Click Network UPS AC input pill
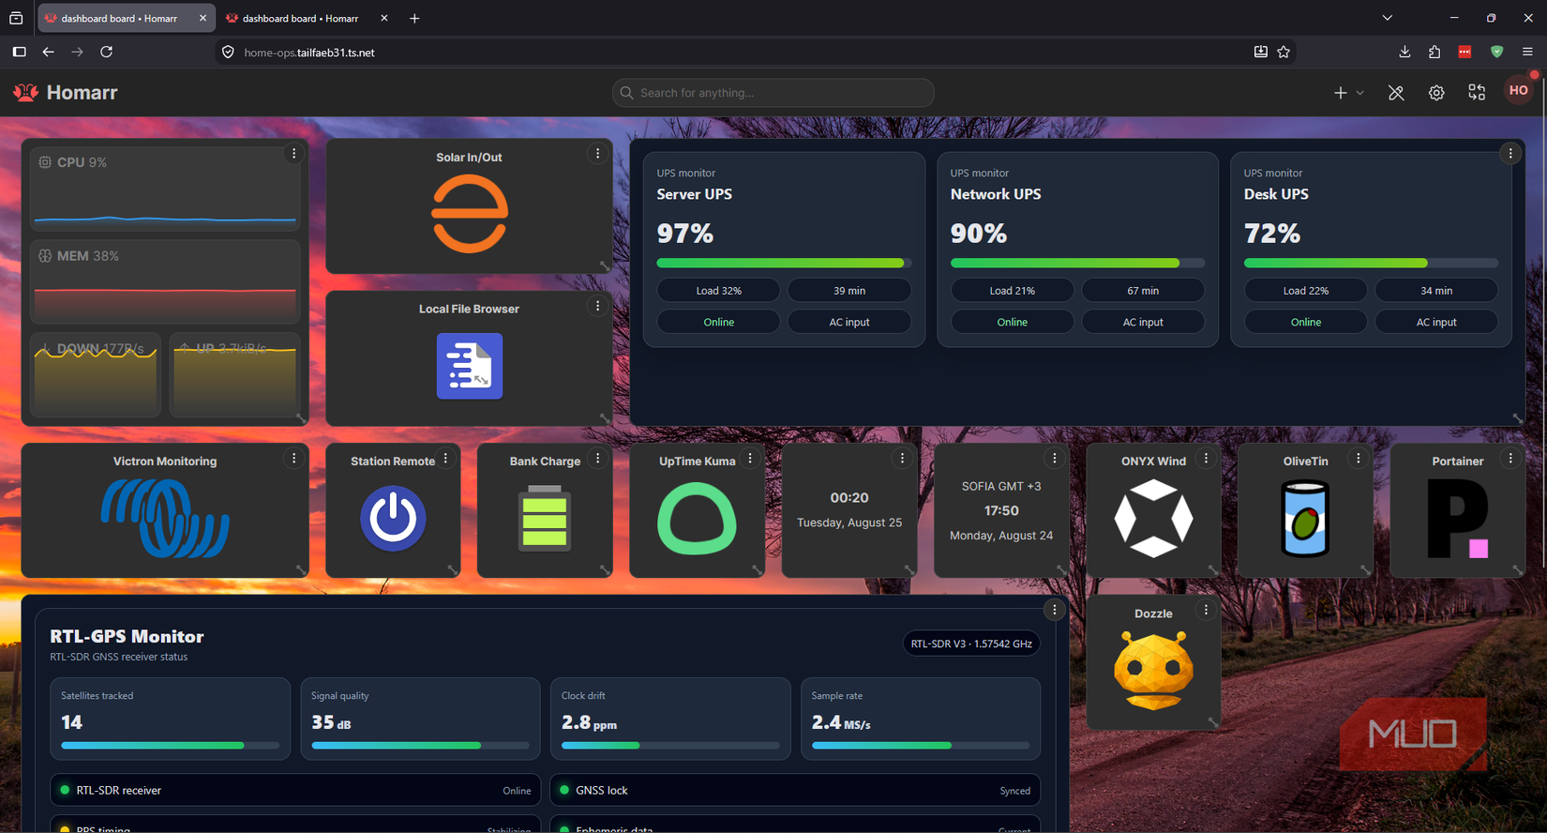1547x833 pixels. coord(1143,322)
